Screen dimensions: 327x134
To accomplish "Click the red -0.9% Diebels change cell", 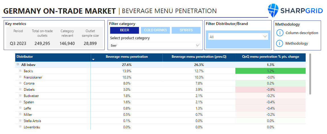I will 270,90.
